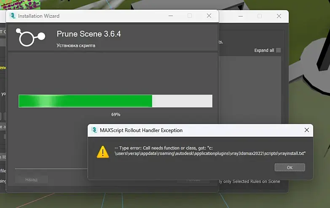The width and height of the screenshot is (330, 208).
Task: Click the 3ds Max icon in Installation Wizard title
Action: (13, 16)
